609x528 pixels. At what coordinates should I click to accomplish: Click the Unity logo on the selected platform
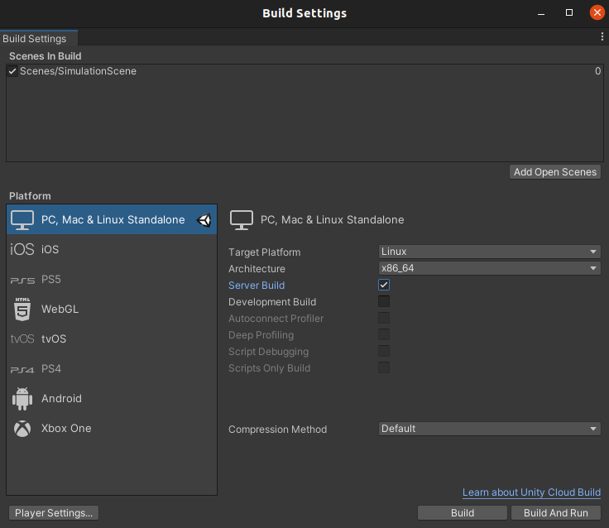[204, 220]
